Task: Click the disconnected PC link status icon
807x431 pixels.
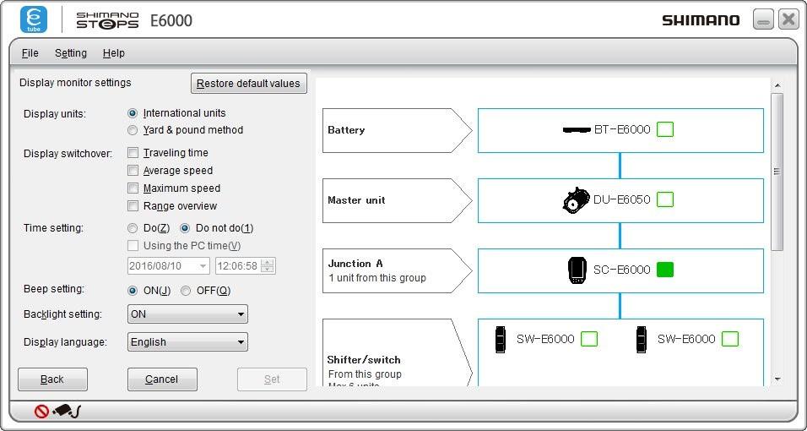Action: coord(57,411)
